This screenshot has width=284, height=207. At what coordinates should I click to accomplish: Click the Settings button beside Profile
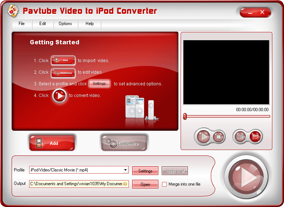145,171
